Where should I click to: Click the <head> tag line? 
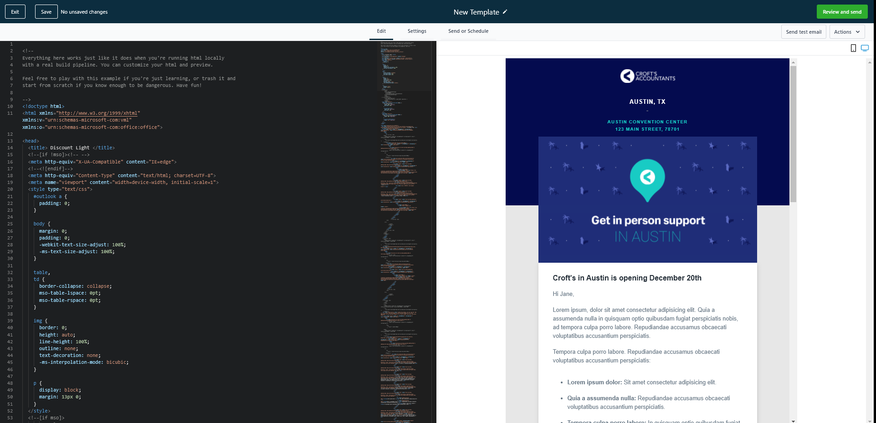[31, 141]
